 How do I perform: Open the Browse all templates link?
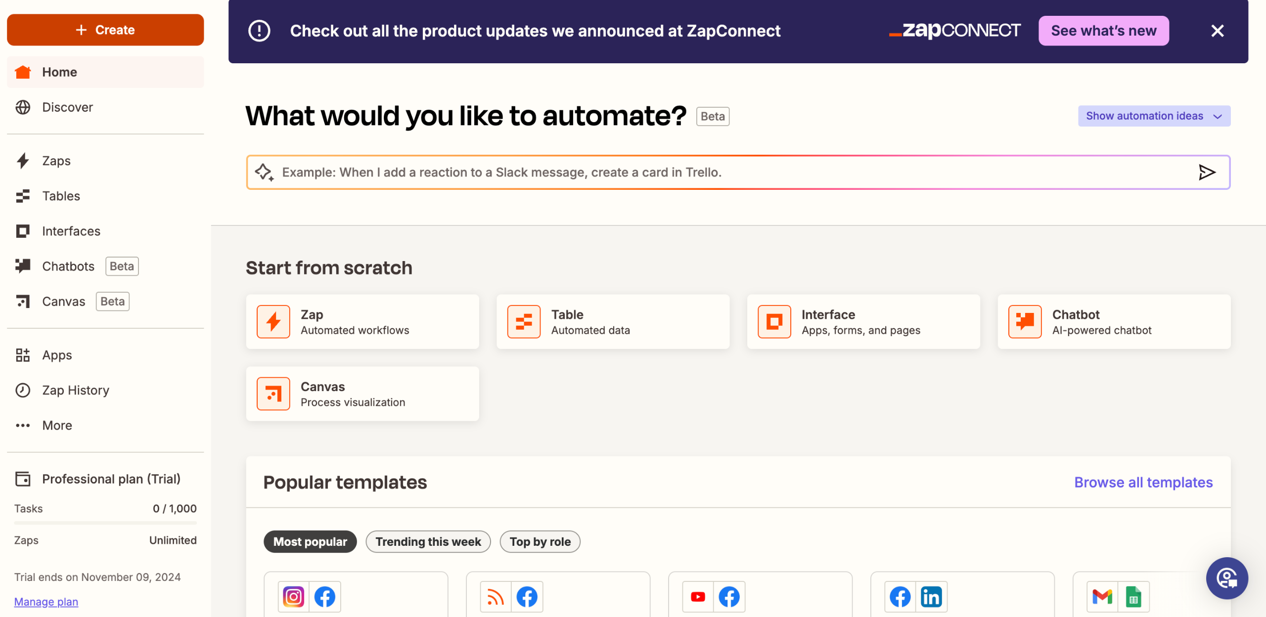click(x=1143, y=482)
